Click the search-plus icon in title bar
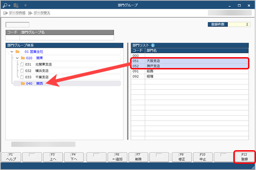This screenshot has height=170, width=256. click(x=7, y=5)
